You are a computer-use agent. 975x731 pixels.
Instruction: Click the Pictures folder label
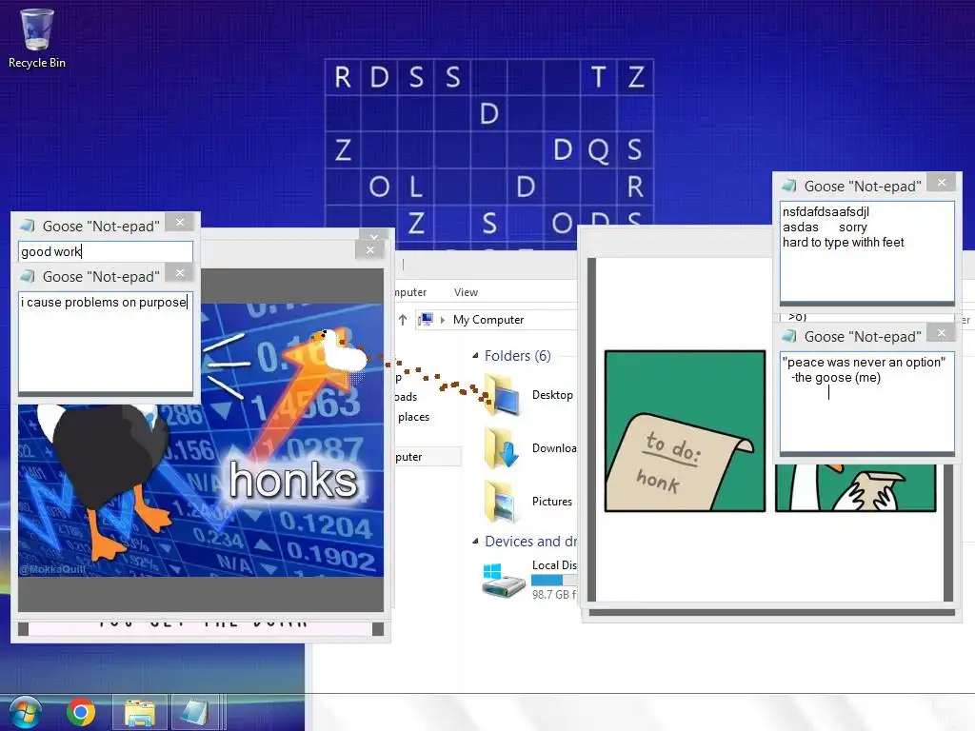click(551, 502)
